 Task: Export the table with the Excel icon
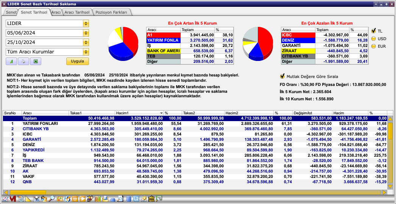pyautogui.click(x=36, y=61)
